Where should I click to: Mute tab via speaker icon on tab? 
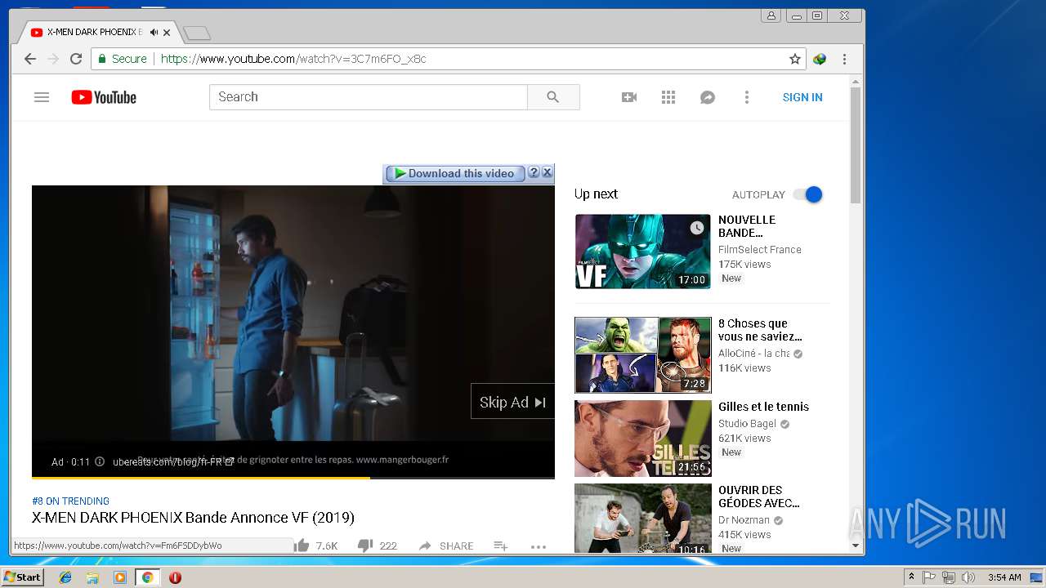pos(154,33)
